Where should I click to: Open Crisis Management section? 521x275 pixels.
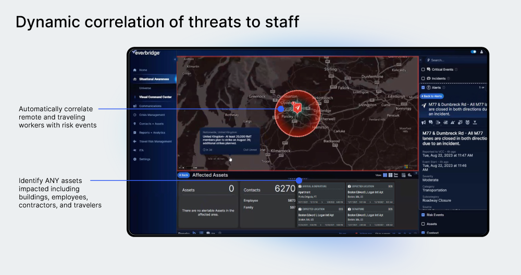click(152, 115)
